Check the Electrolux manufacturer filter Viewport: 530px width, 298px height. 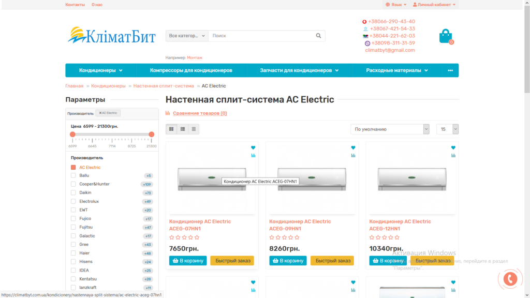73,201
